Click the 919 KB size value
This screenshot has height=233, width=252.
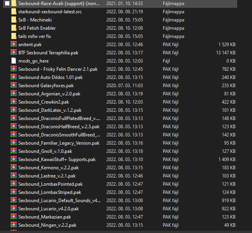pos(229,201)
